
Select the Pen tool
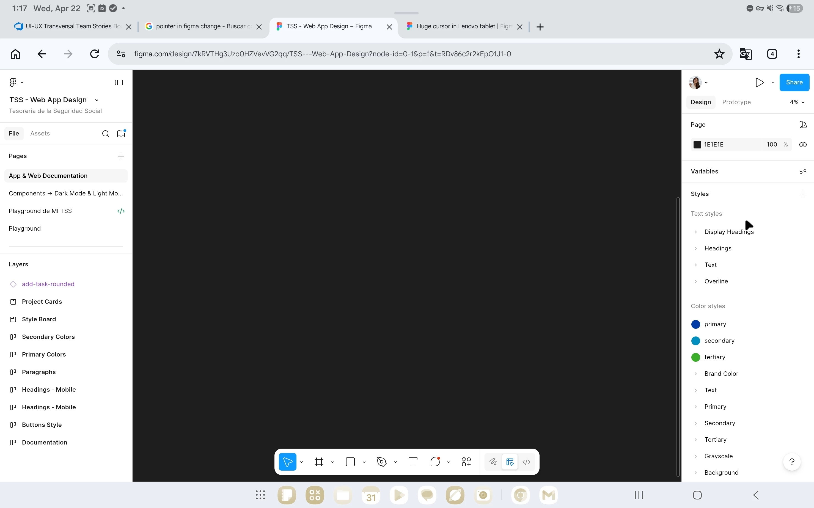pos(381,462)
